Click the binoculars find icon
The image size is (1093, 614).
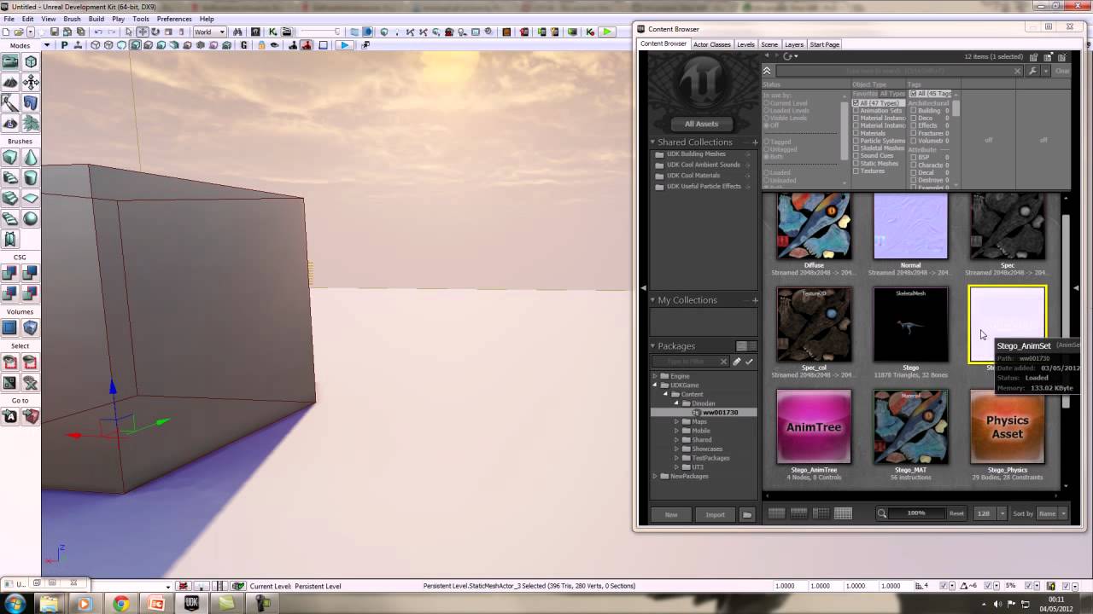tap(237, 32)
